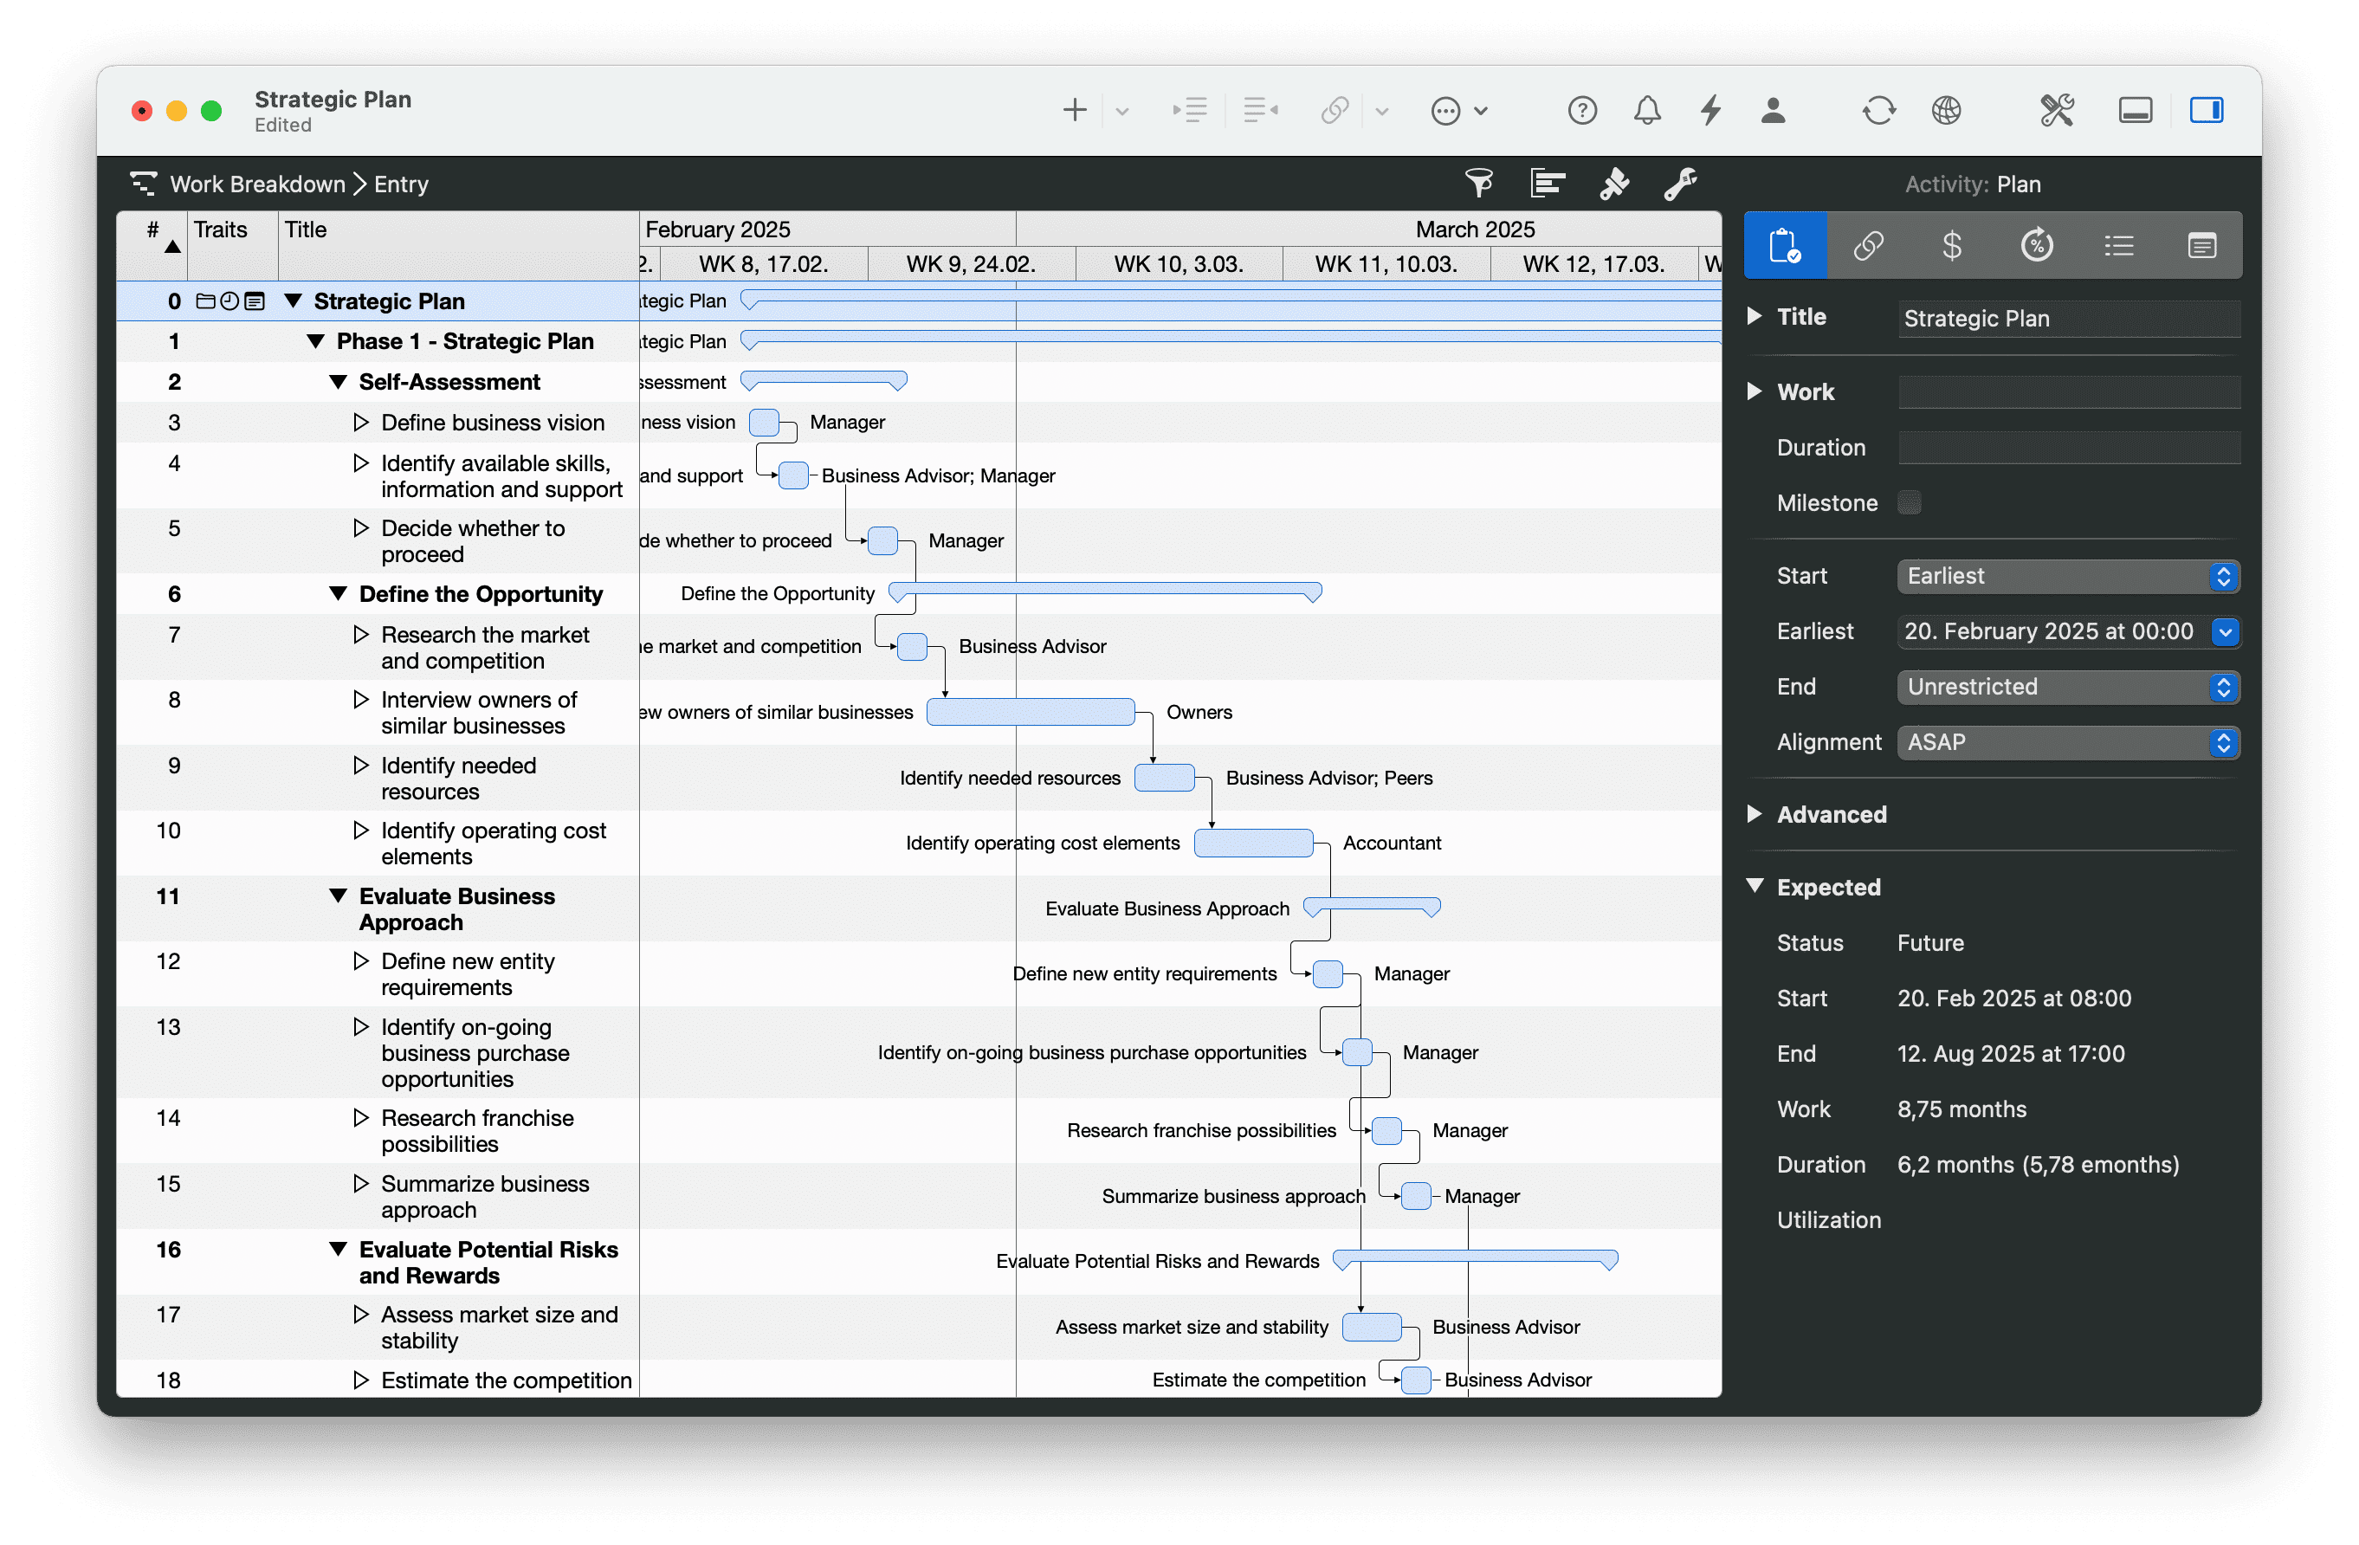
Task: Open the Cost inspector with the dollar icon
Action: pyautogui.click(x=1952, y=245)
